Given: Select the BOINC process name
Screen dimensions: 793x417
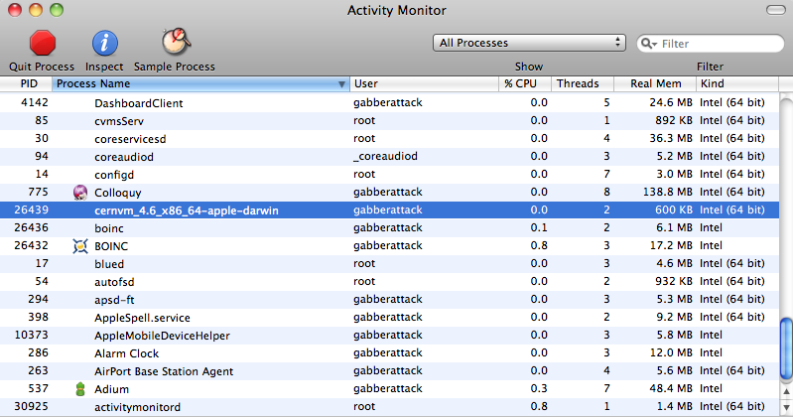Looking at the screenshot, I should pyautogui.click(x=111, y=246).
